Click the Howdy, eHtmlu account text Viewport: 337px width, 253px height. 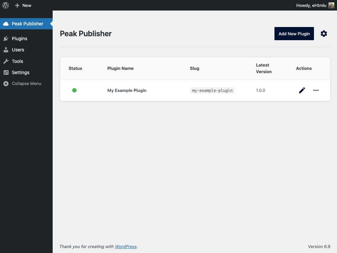[x=311, y=5]
